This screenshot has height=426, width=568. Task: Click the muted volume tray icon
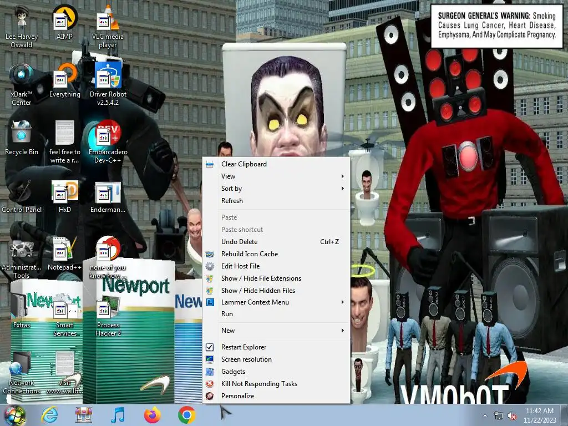coord(512,416)
